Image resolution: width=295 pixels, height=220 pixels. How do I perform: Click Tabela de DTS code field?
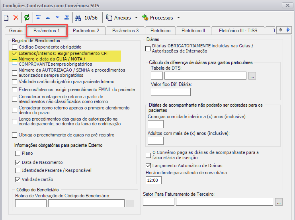157,76
